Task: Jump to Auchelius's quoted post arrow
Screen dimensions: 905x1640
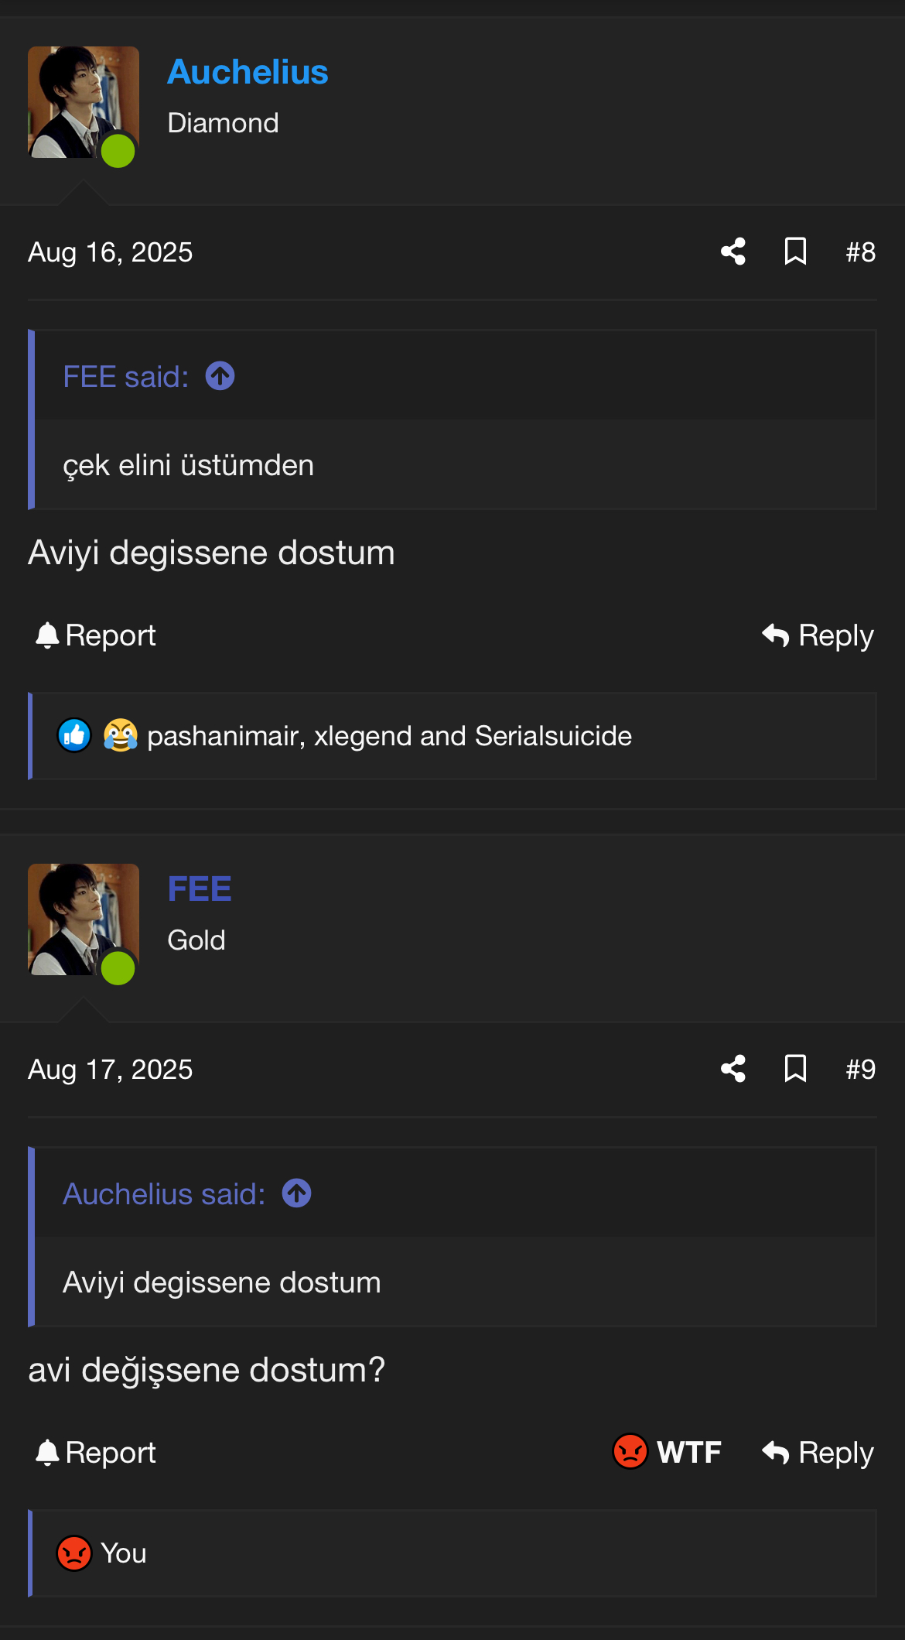Action: click(x=297, y=1193)
